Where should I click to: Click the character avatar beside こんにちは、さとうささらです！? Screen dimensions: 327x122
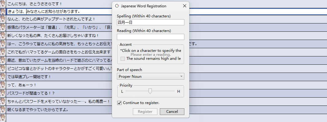[3, 4]
